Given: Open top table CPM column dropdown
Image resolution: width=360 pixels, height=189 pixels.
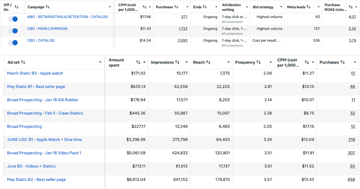Looking at the screenshot, I should (x=150, y=7).
